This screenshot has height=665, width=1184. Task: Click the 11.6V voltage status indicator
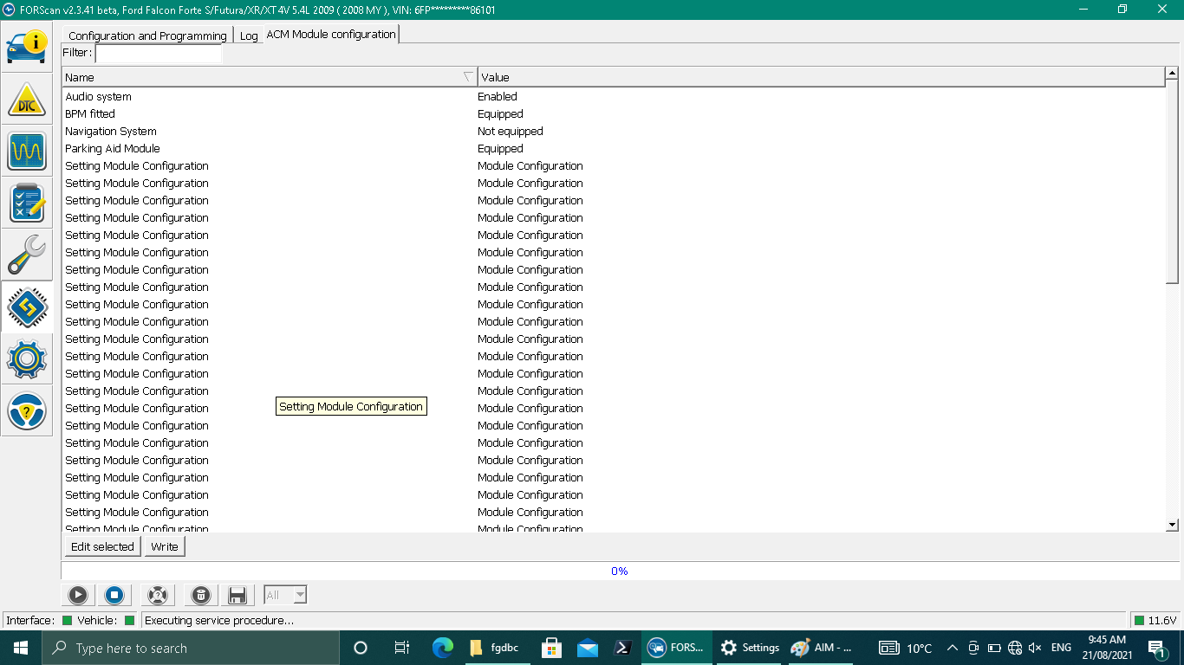(1155, 620)
